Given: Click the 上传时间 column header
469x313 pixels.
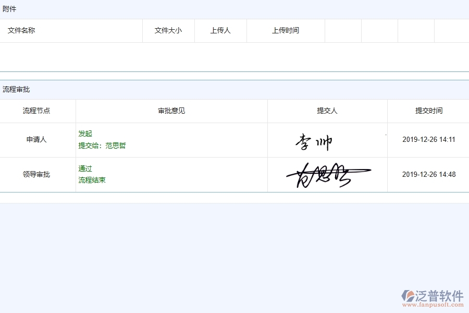Looking at the screenshot, I should point(285,30).
